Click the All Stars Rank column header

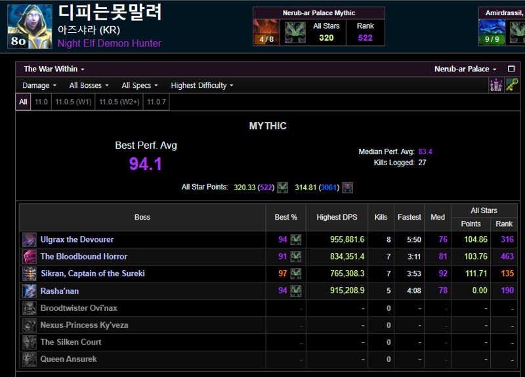point(504,224)
